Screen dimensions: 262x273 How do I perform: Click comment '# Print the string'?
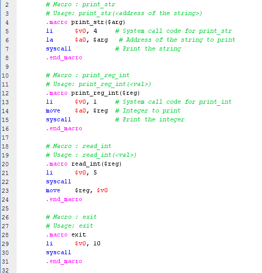(x=148, y=49)
